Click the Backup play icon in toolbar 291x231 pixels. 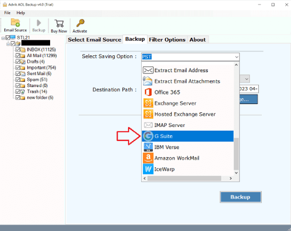tap(39, 23)
